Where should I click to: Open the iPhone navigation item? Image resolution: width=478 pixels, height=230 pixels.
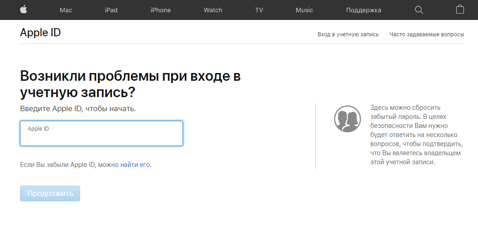(161, 10)
